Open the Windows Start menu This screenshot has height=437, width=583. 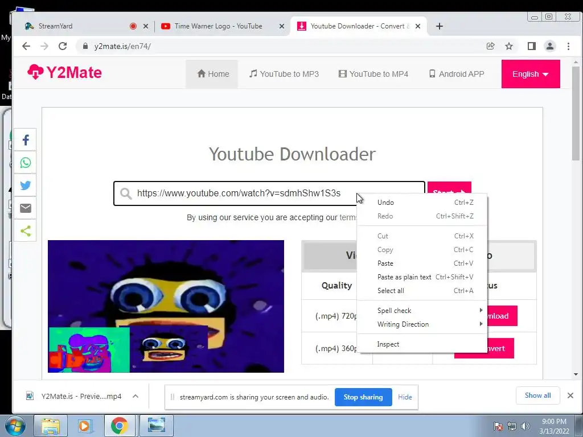15,426
